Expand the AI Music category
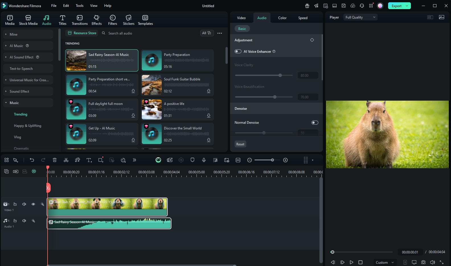The width and height of the screenshot is (451, 266). (x=28, y=46)
